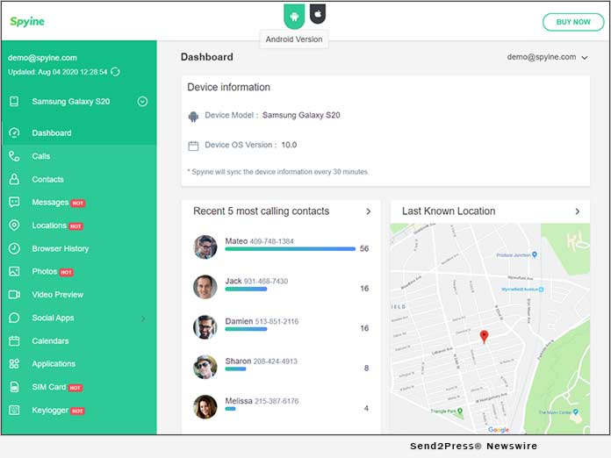Expand the Recent 5 most calling contacts arrow
The width and height of the screenshot is (611, 458).
(x=368, y=211)
